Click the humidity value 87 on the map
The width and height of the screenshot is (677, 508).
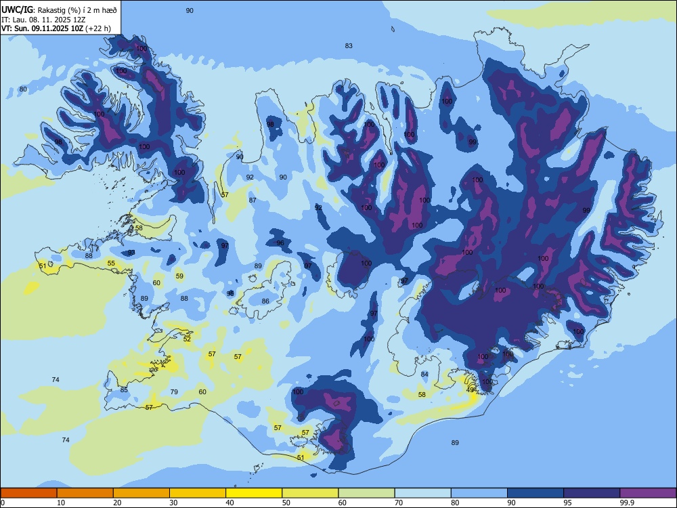pyautogui.click(x=253, y=200)
